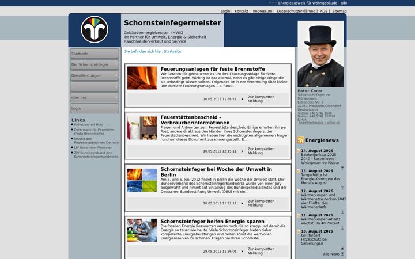Viewport: 415px width, 259px height.
Task: Click Zur kompletten Meldung for Energie sparen
Action: 261,251
